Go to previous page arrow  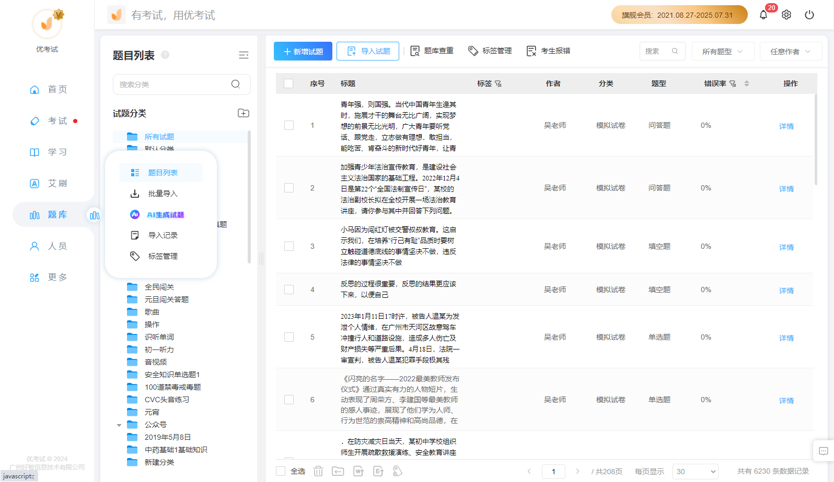point(529,471)
